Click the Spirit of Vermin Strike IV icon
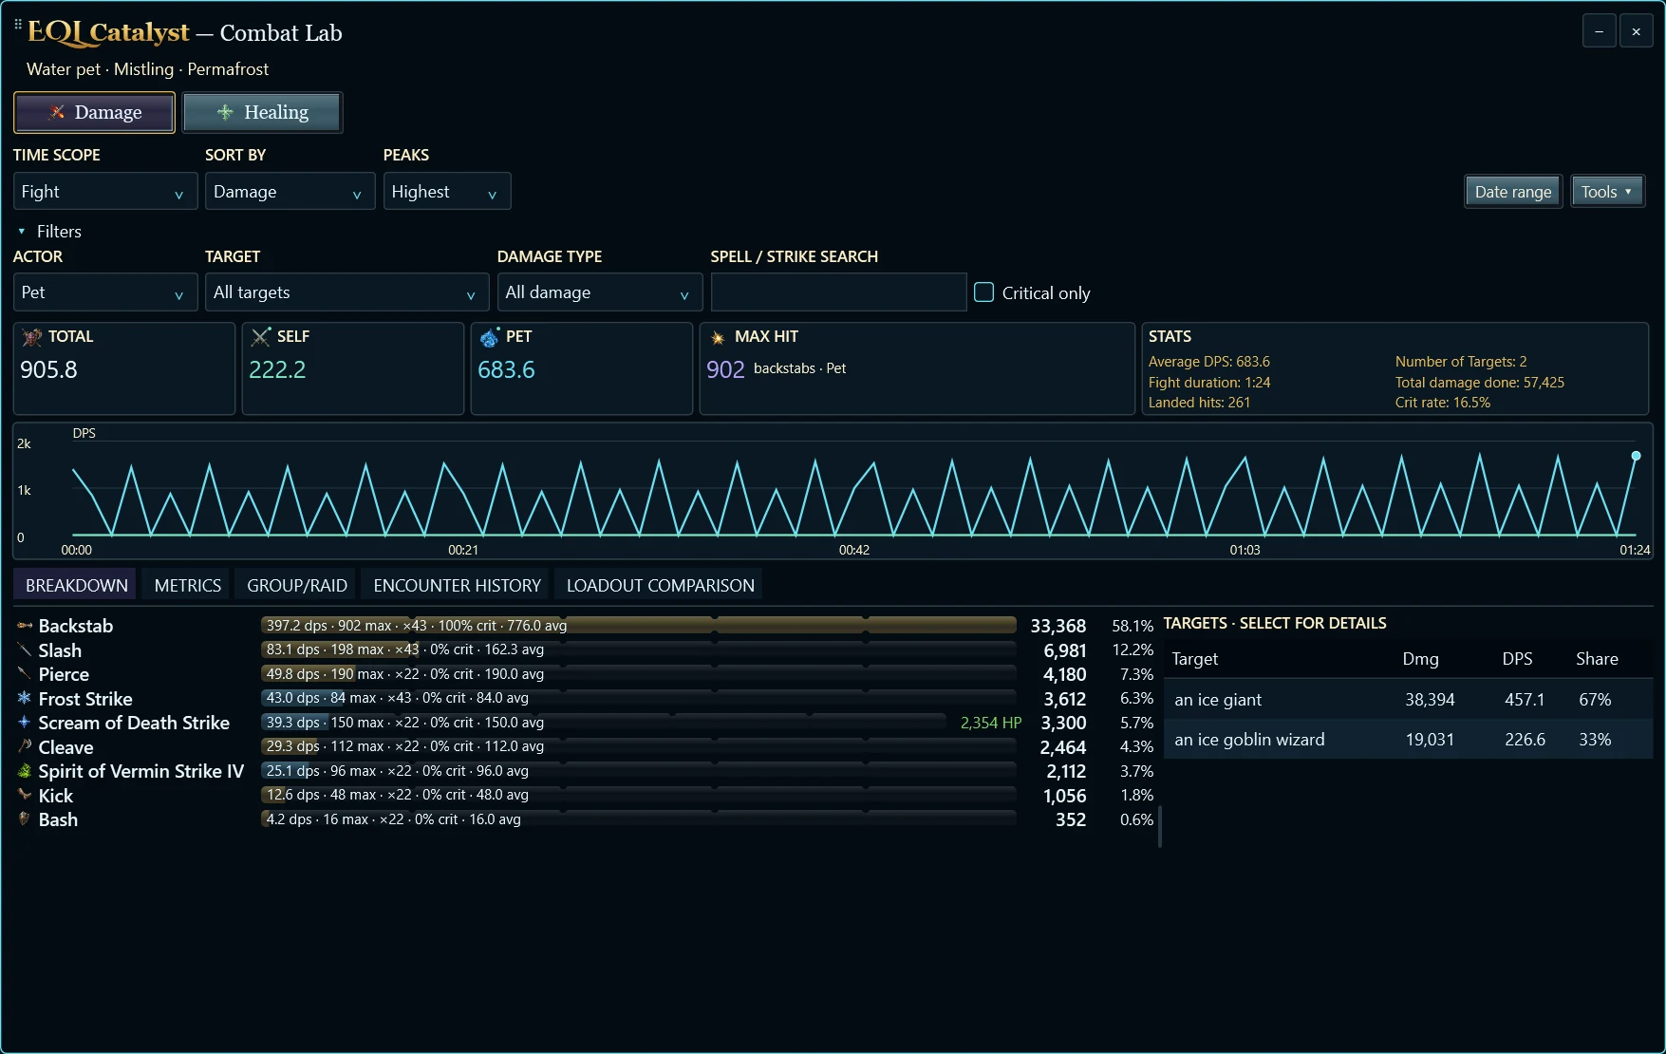 click(25, 771)
